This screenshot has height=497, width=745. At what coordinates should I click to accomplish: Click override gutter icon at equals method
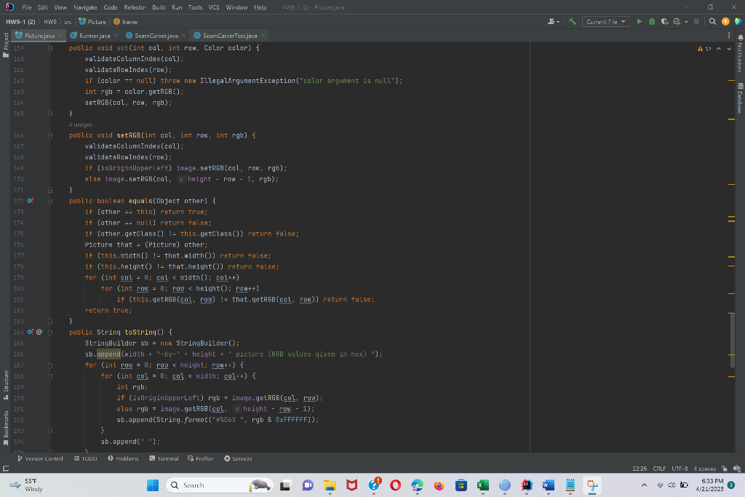31,201
